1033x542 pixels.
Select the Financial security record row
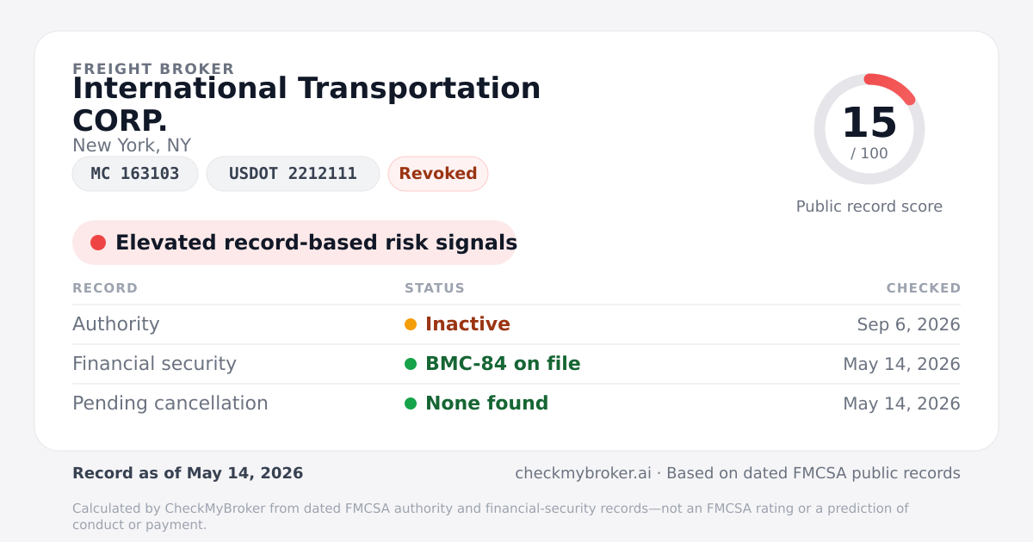pos(516,364)
